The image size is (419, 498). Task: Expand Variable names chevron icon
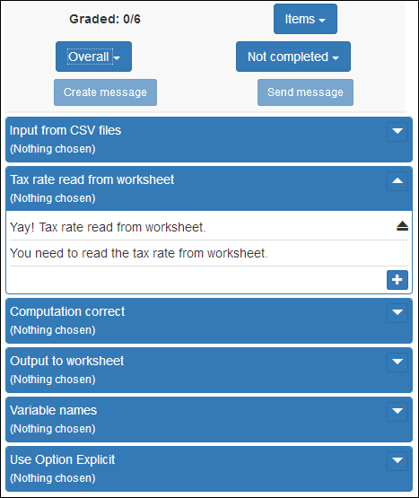click(397, 411)
